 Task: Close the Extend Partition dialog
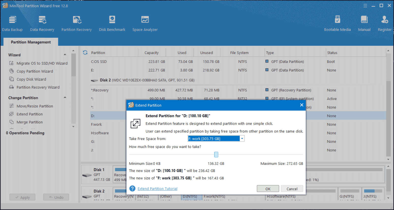(x=301, y=105)
